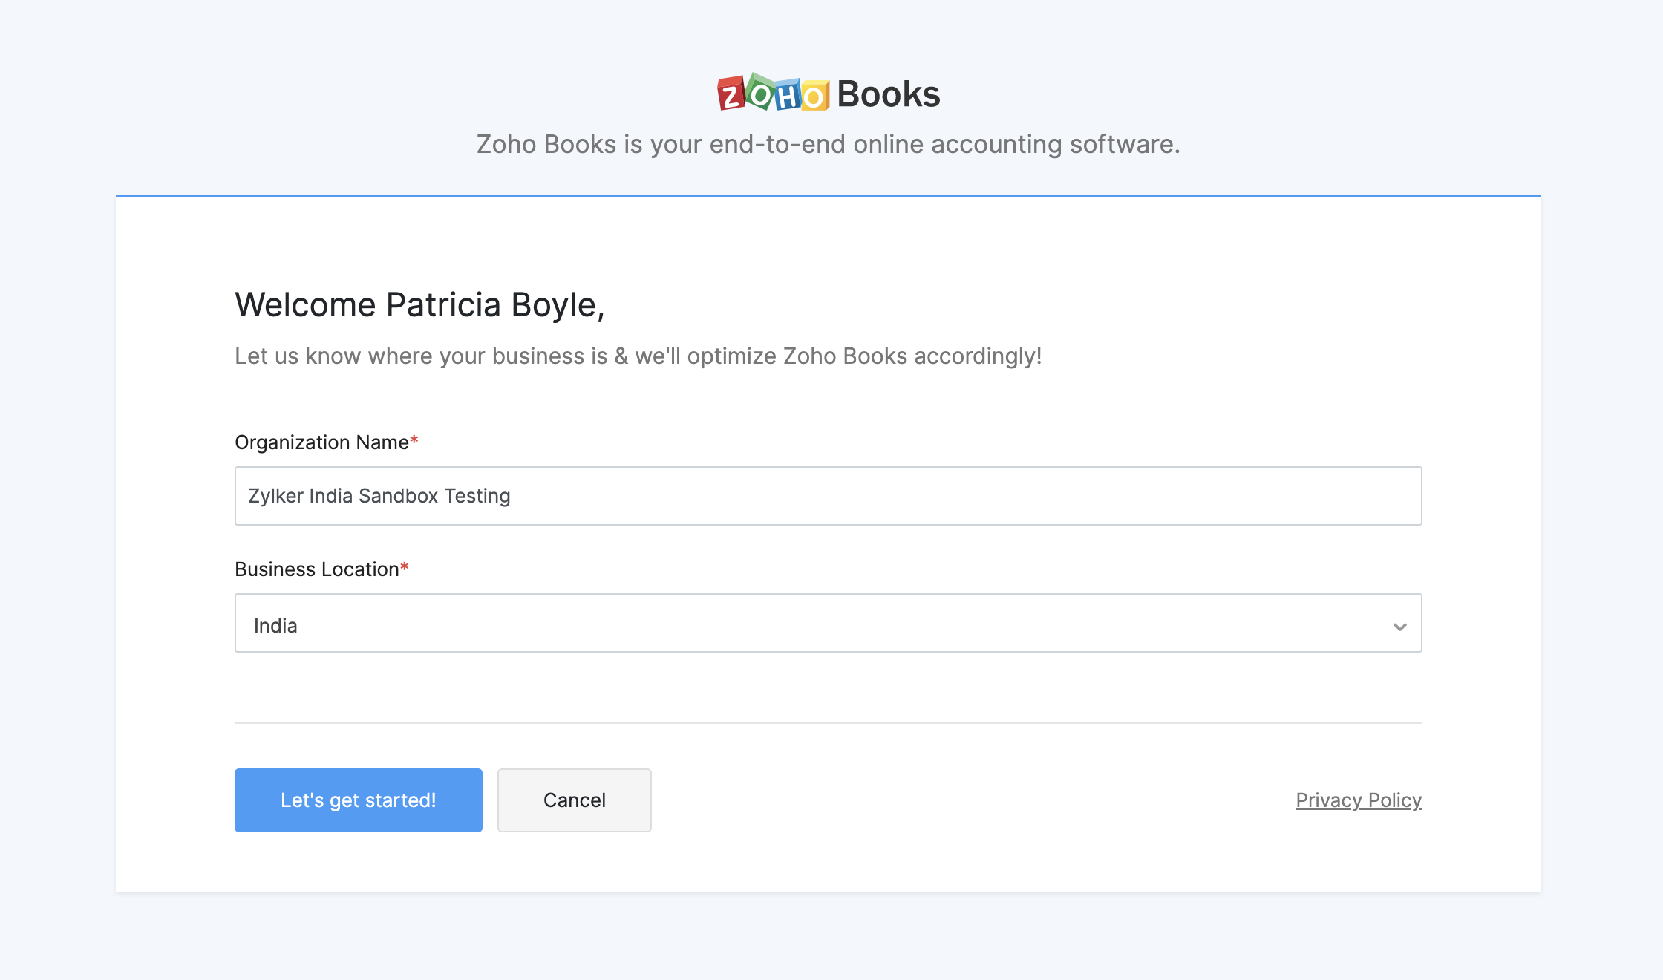Click the Business Location label

[317, 569]
